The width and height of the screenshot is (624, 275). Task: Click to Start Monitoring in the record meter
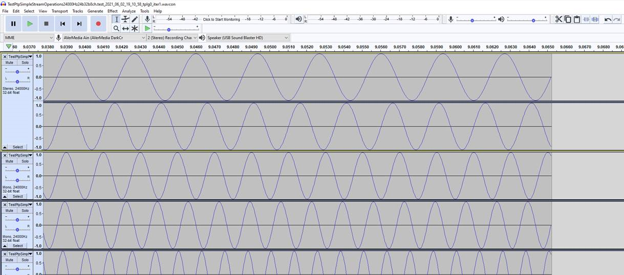(221, 19)
